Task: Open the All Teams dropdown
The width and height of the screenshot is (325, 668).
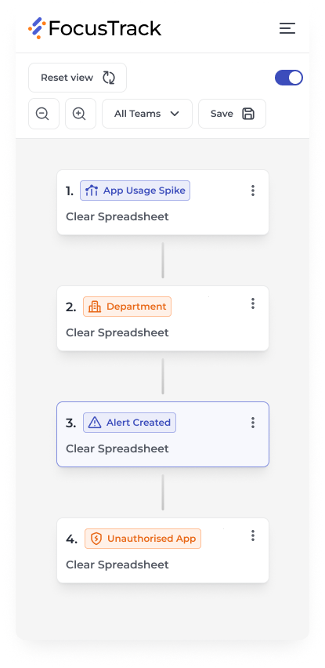Action: click(x=147, y=114)
